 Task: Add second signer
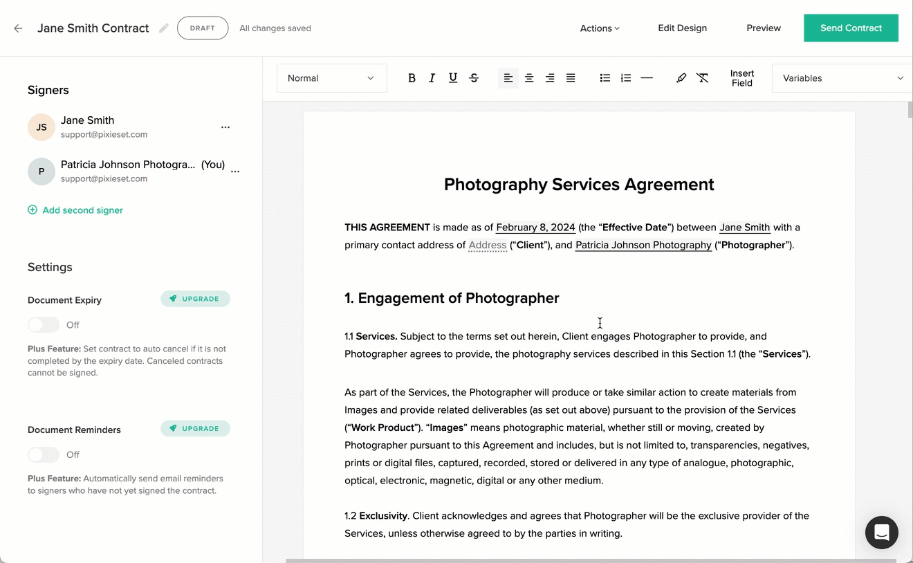pos(75,210)
